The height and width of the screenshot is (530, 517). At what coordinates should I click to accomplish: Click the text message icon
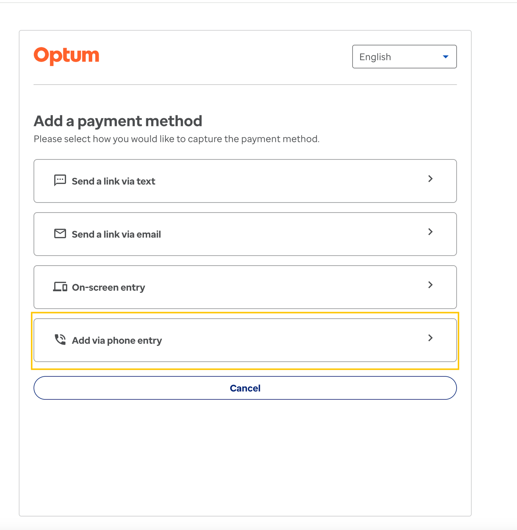pyautogui.click(x=60, y=180)
